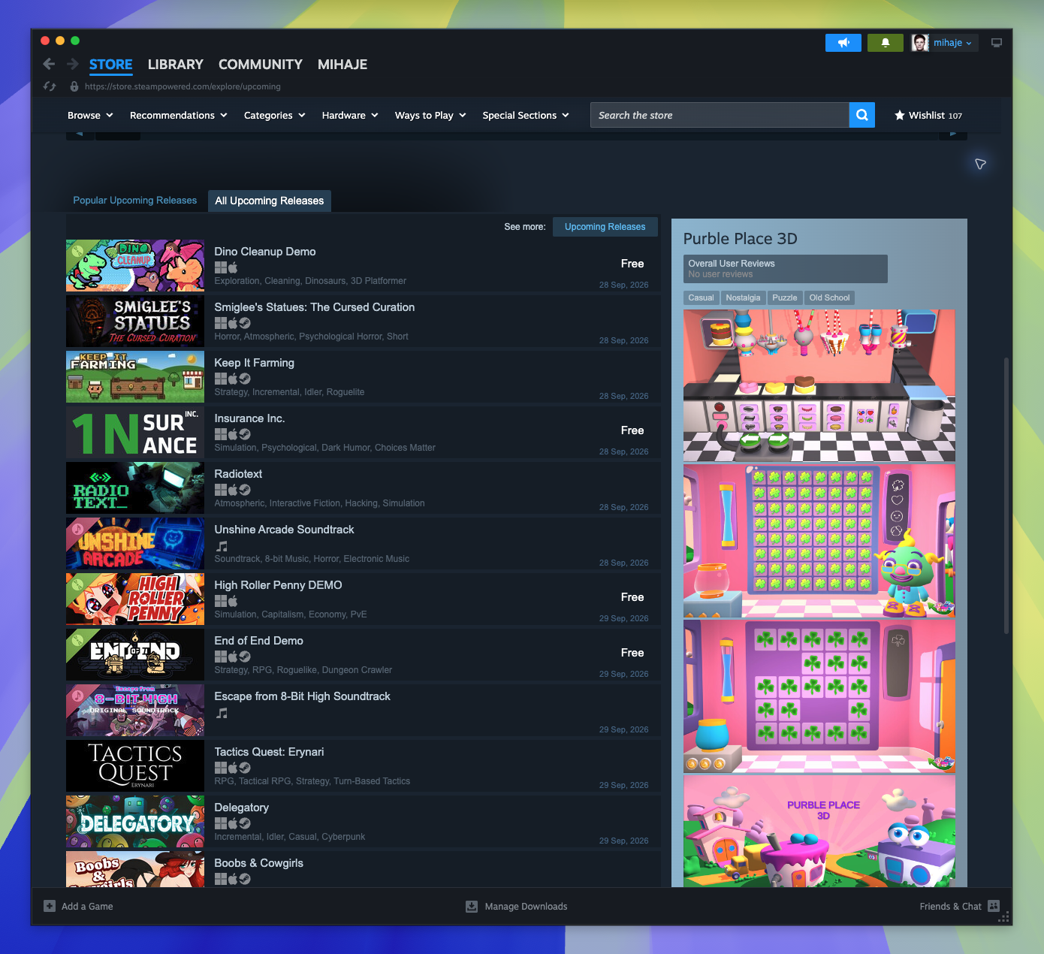Select All Upcoming Releases tab
The width and height of the screenshot is (1044, 954).
[269, 201]
